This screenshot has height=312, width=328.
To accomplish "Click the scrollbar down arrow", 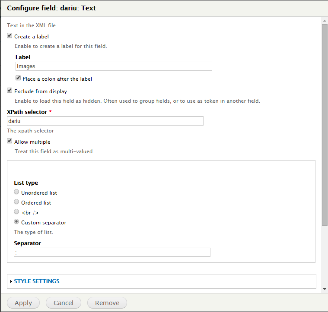I will (325, 289).
